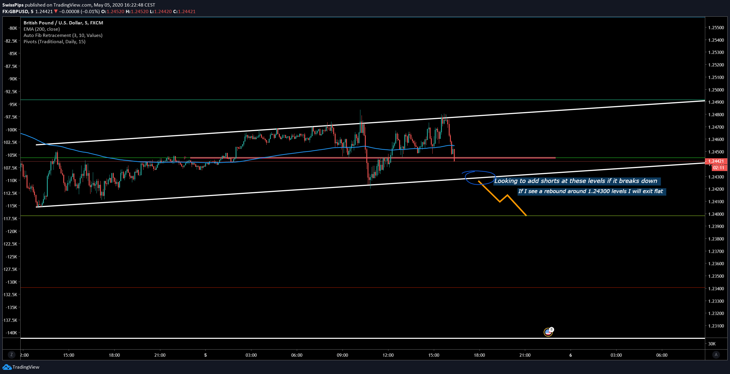
Task: Click the 1.24000 price axis label
Action: coord(716,214)
